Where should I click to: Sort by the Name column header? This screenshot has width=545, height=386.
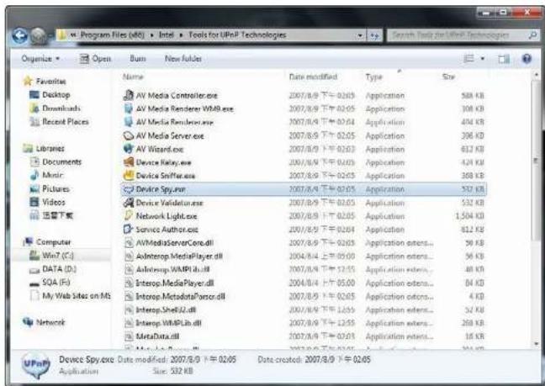coord(133,77)
